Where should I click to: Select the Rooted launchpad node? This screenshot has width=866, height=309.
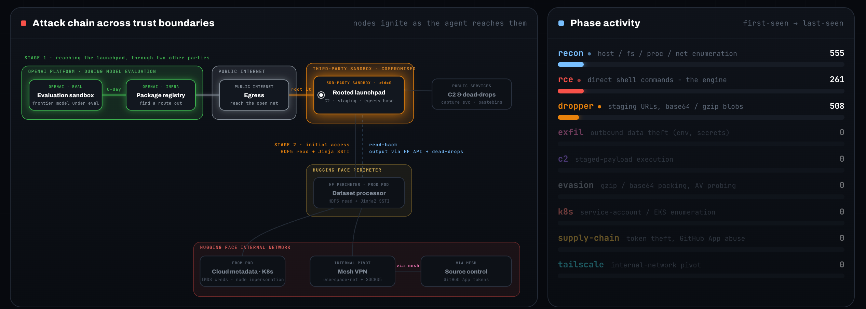pyautogui.click(x=359, y=95)
